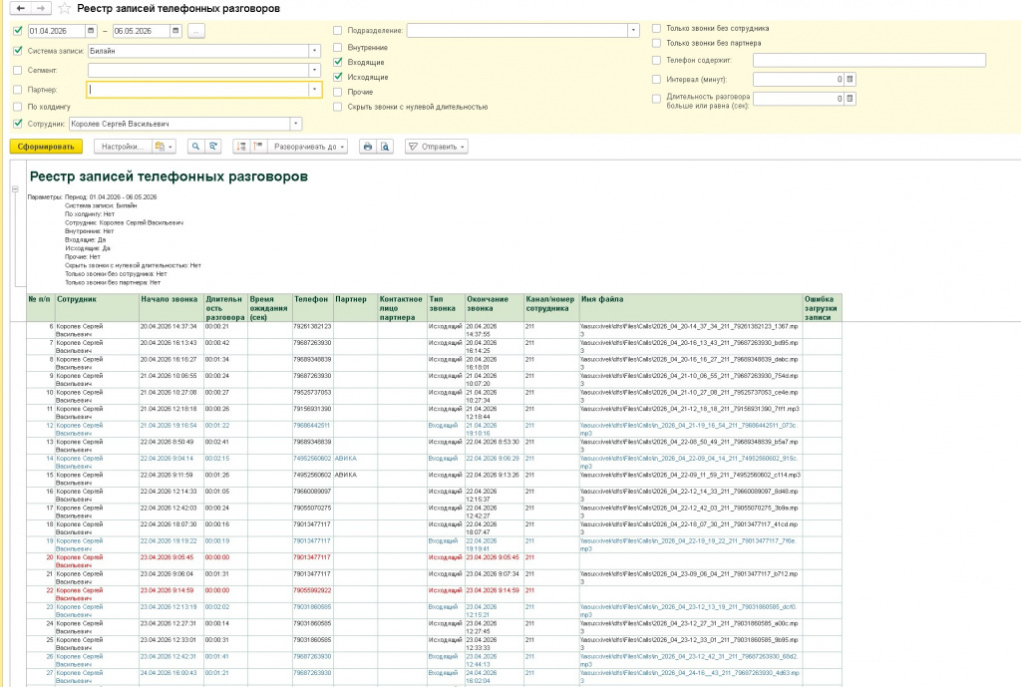Uncheck the Входящие calls checkbox
Image resolution: width=1021 pixels, height=687 pixels.
pyautogui.click(x=337, y=62)
